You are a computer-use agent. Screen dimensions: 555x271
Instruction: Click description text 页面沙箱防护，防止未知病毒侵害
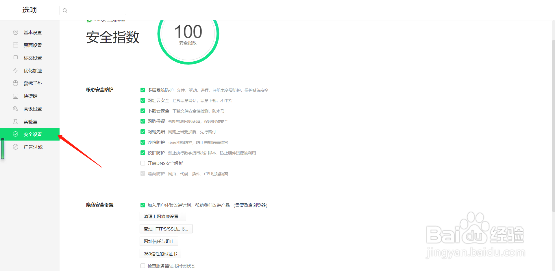[198, 143]
